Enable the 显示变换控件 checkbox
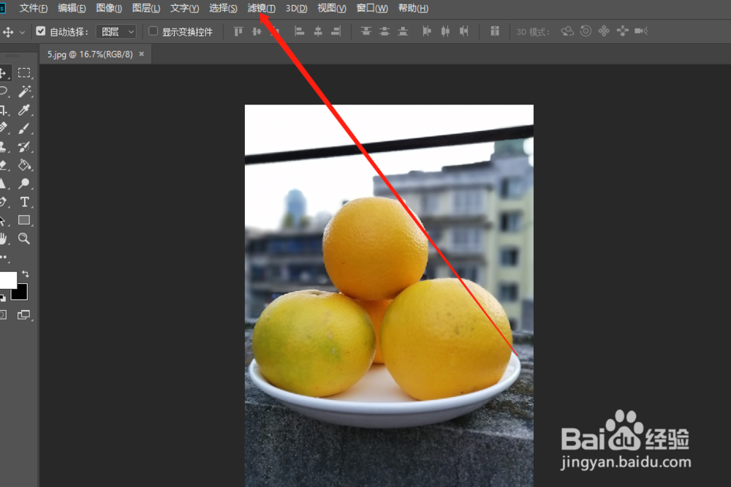 point(153,31)
